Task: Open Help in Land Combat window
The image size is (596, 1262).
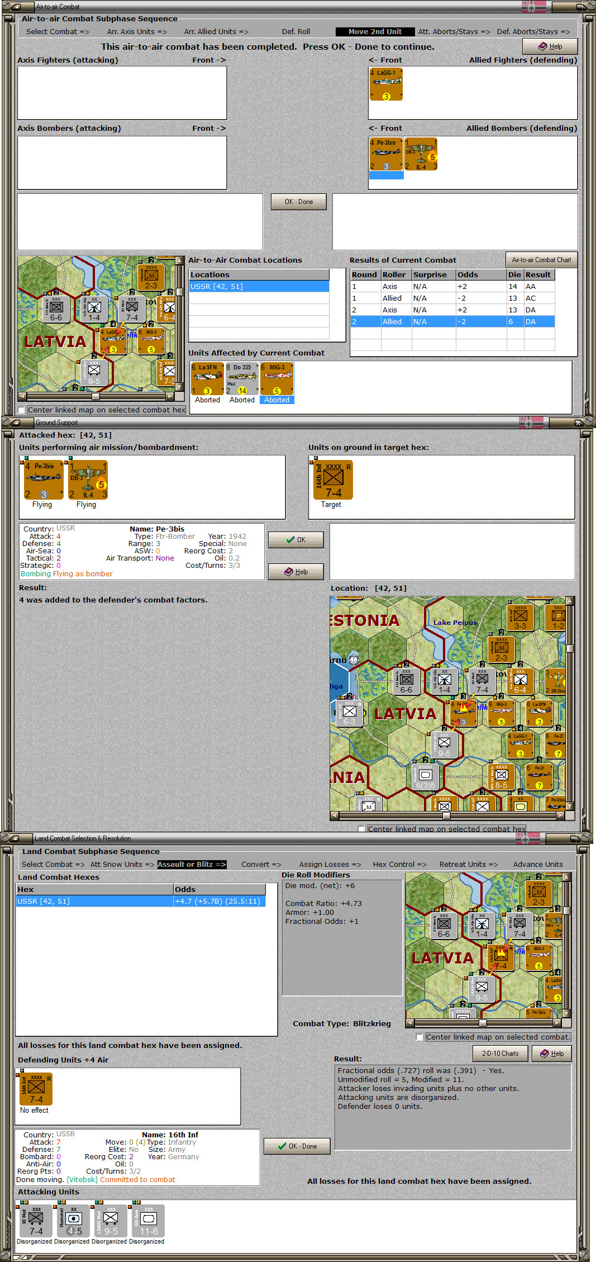Action: pyautogui.click(x=552, y=1054)
